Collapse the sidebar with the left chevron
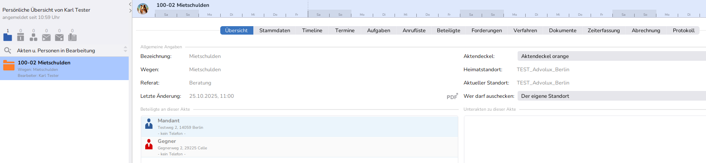Image resolution: width=706 pixels, height=163 pixels. tap(130, 4)
